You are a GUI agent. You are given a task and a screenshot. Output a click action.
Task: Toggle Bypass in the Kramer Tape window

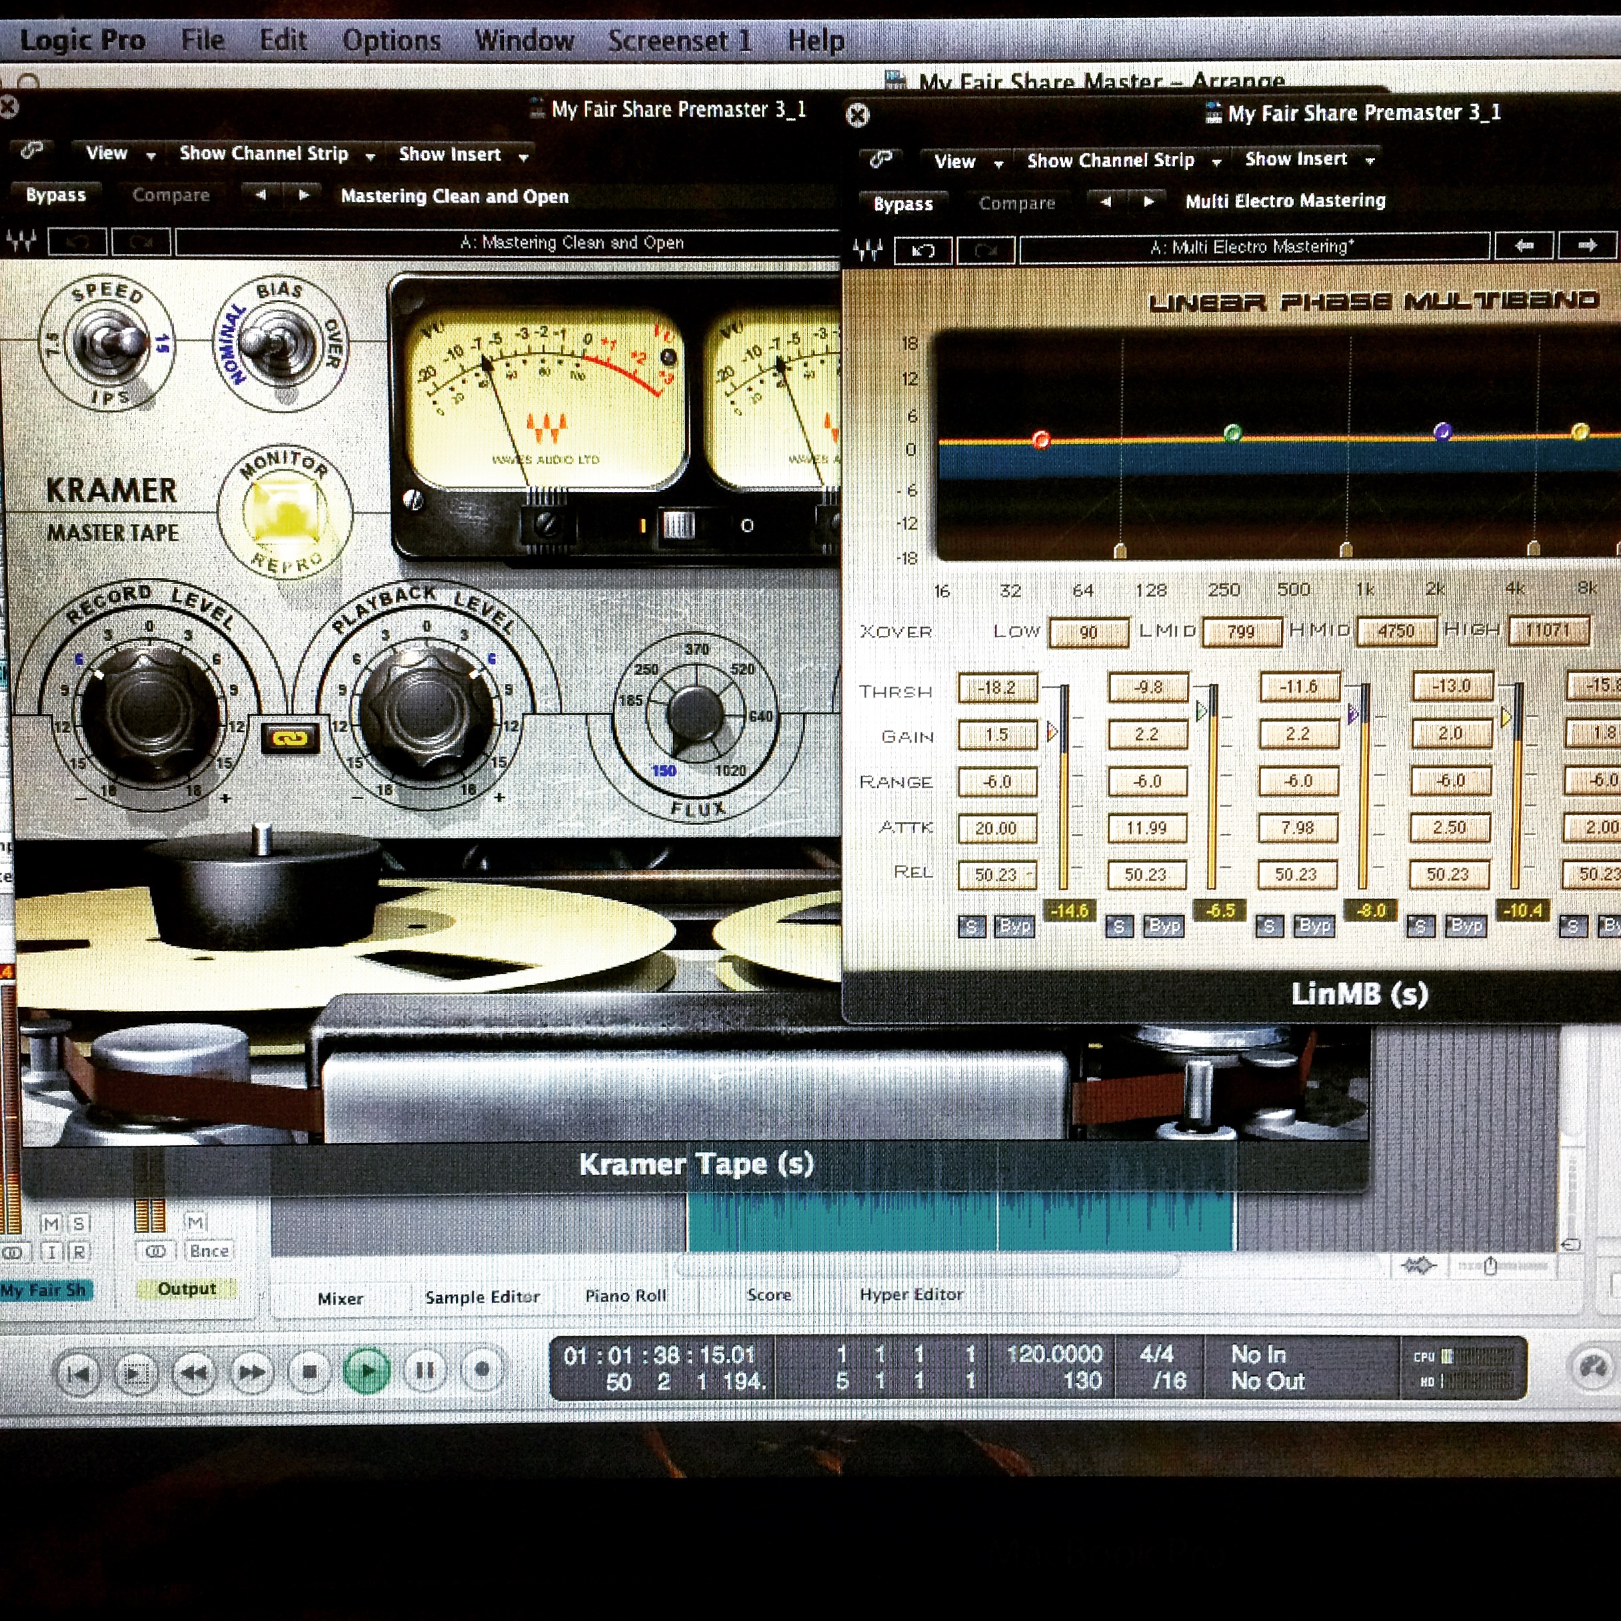[55, 195]
